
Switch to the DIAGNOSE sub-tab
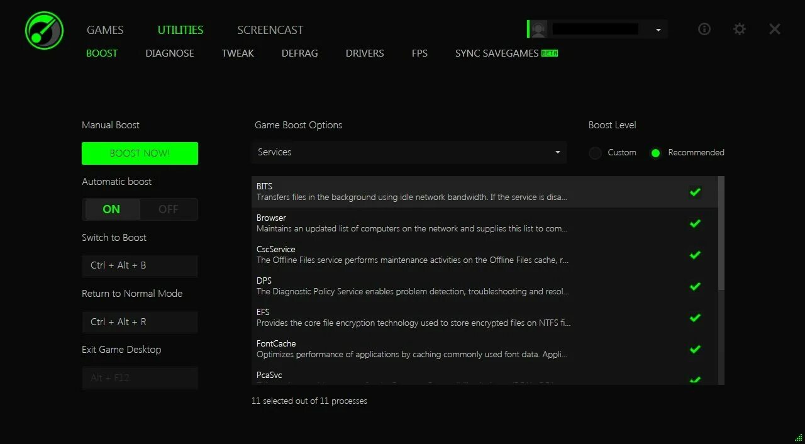[170, 53]
